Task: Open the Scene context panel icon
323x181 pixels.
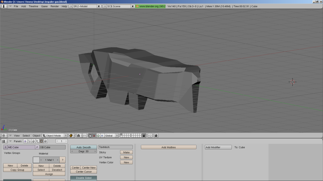Action: [x=45, y=141]
